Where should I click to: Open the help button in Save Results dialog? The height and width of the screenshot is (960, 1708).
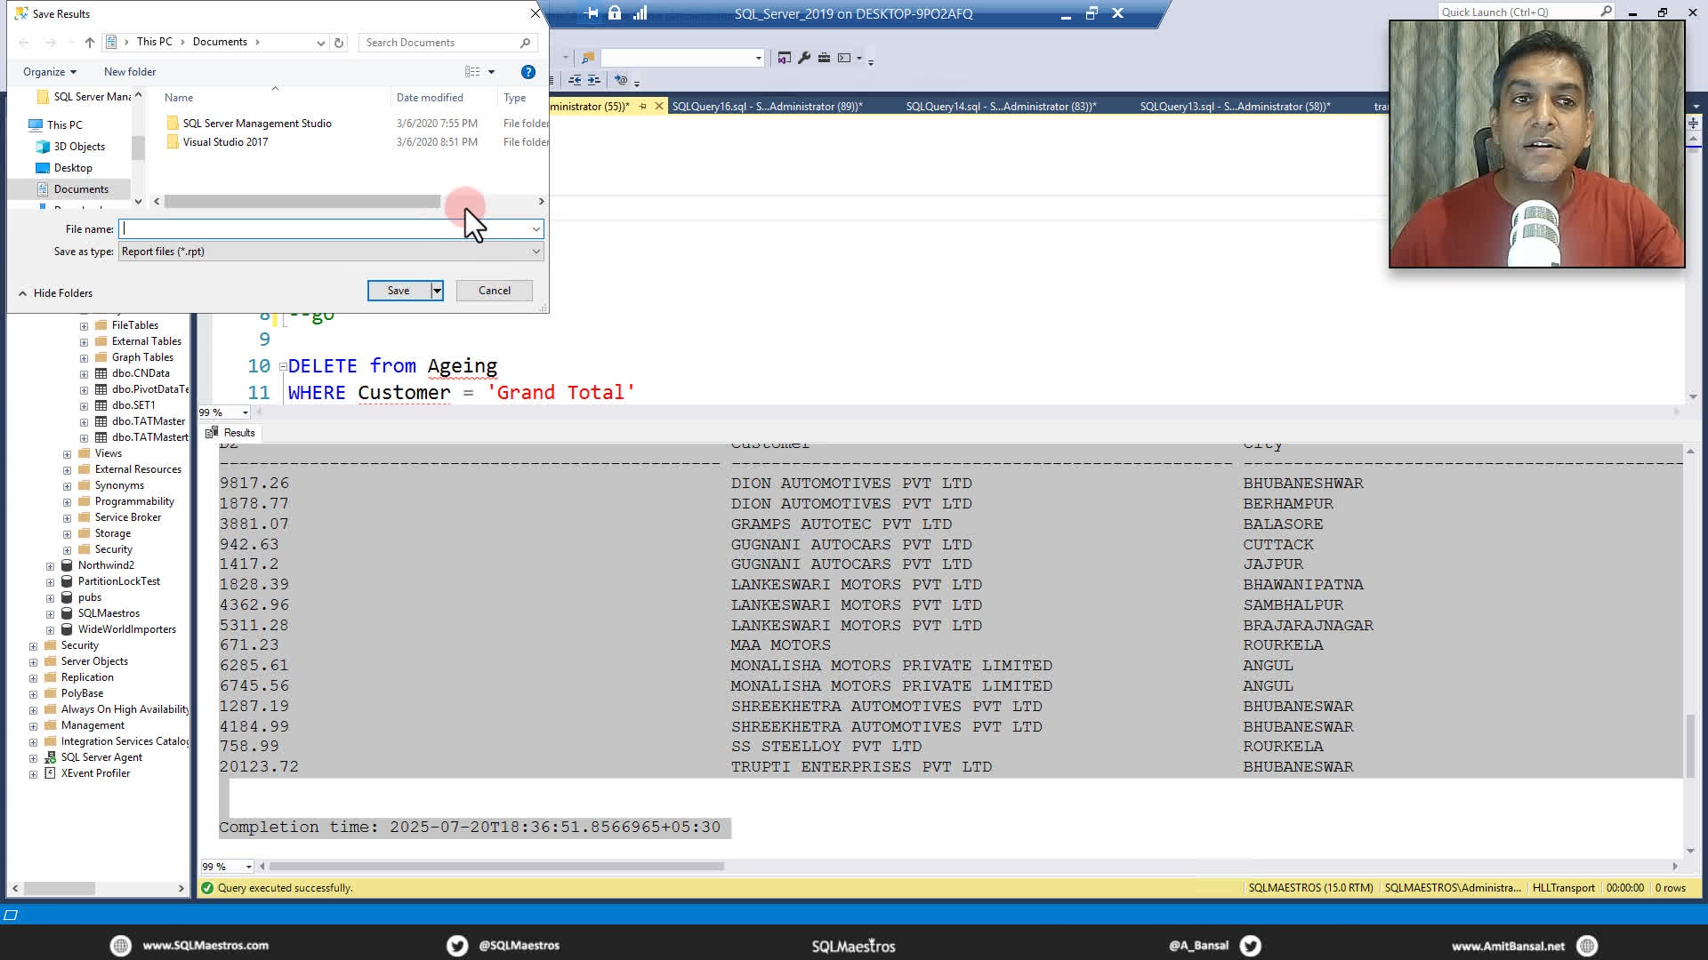click(528, 72)
